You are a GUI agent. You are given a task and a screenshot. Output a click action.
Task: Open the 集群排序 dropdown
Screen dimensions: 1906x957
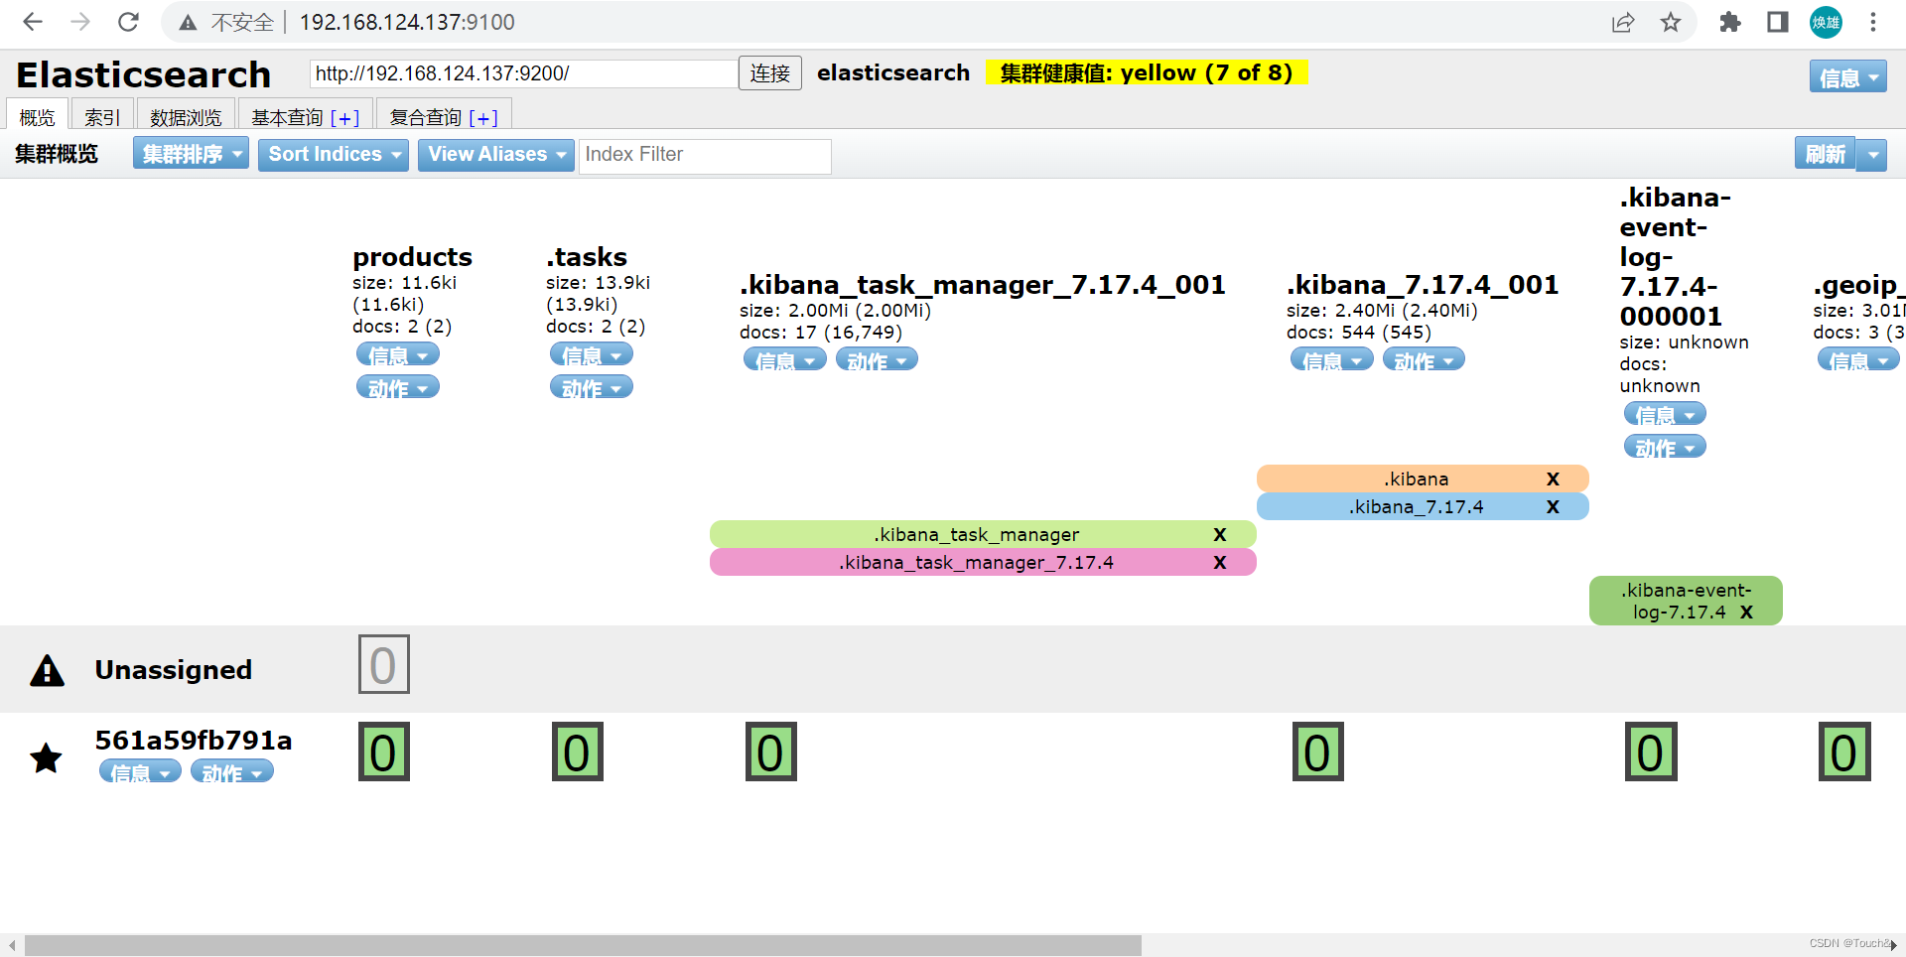pos(191,154)
